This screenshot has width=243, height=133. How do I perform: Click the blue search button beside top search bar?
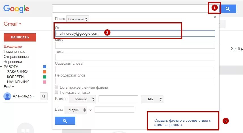228,9
